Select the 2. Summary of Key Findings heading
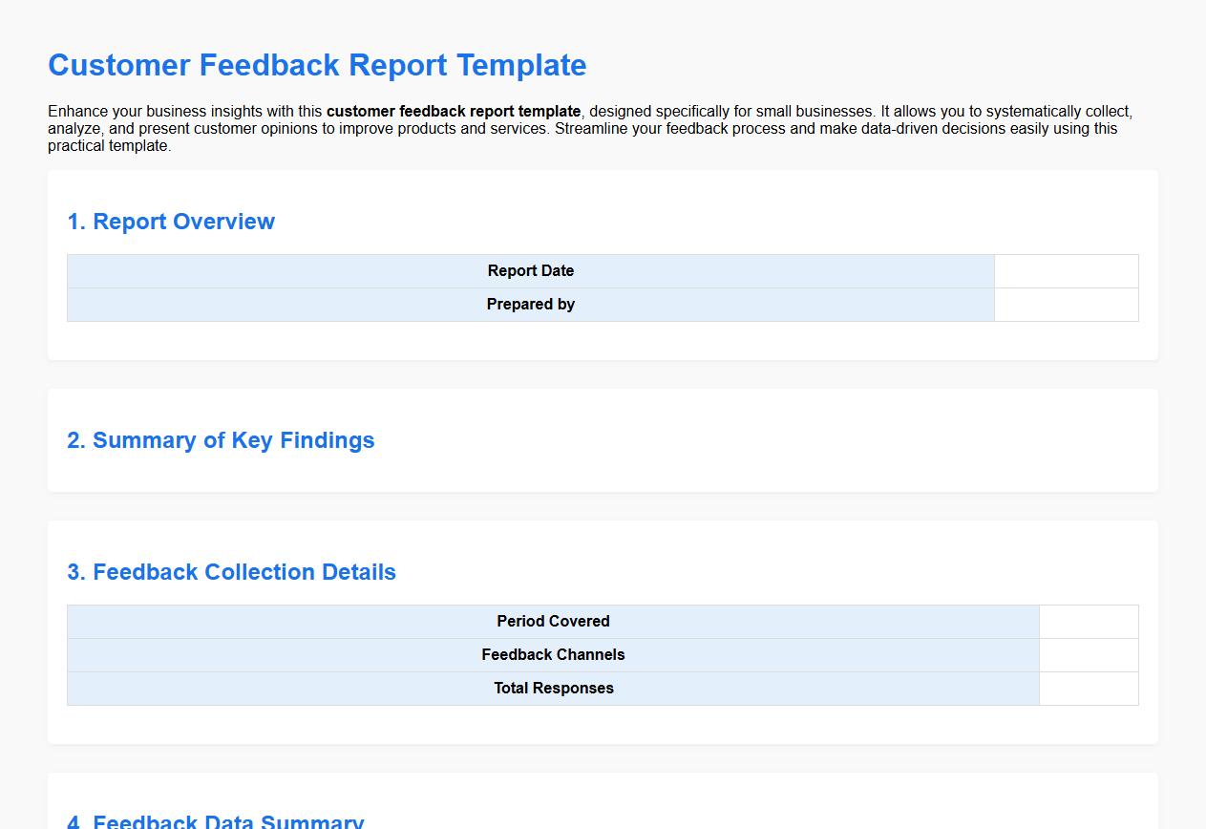 [x=221, y=440]
